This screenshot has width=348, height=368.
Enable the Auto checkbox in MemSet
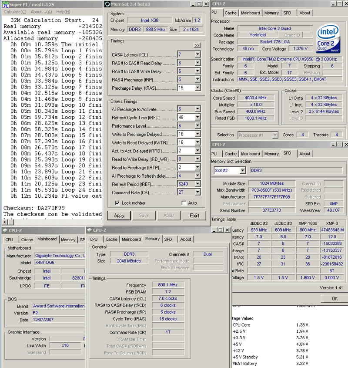click(x=184, y=203)
